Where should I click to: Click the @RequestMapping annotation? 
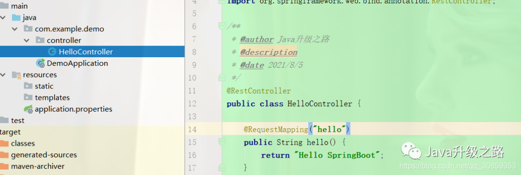(x=276, y=130)
